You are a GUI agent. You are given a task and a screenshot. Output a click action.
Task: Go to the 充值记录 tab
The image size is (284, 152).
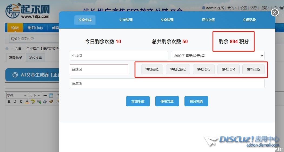249,20
